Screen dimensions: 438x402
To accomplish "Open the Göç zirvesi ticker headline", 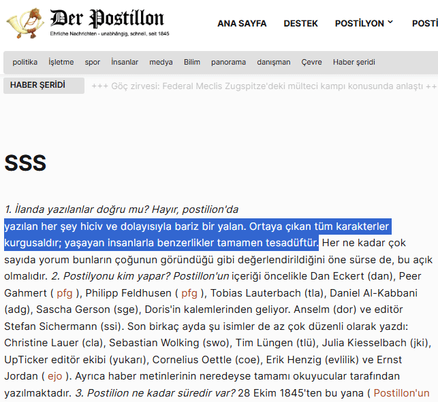I will tap(264, 86).
